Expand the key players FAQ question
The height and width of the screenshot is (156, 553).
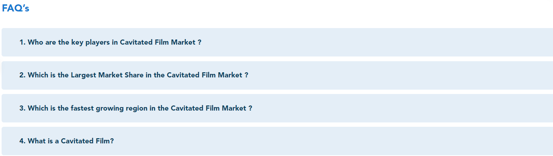pyautogui.click(x=277, y=42)
